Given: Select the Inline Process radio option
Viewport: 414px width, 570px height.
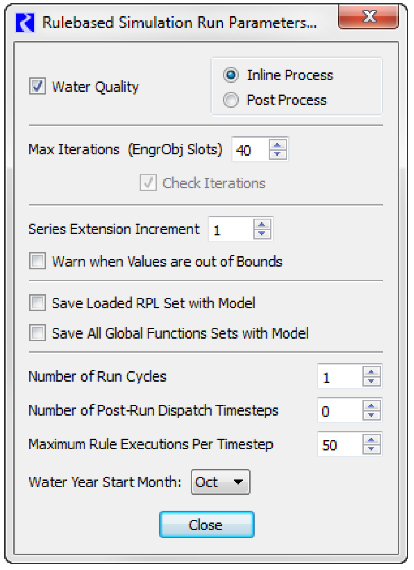Looking at the screenshot, I should point(231,75).
